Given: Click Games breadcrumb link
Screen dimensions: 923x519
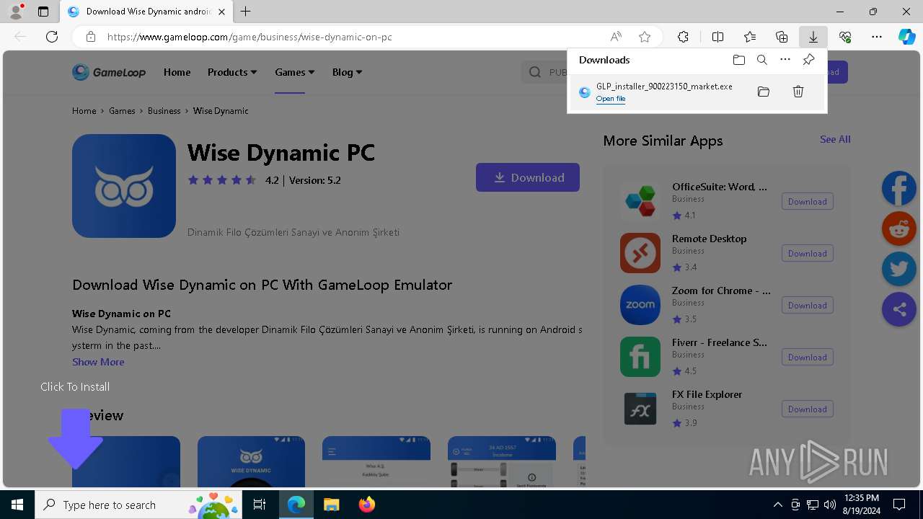Looking at the screenshot, I should (x=122, y=111).
